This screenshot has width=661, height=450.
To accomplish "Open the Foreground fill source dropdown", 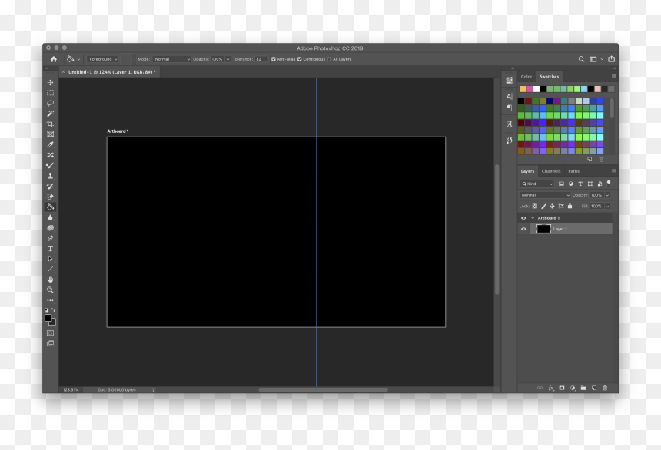I will (x=103, y=59).
